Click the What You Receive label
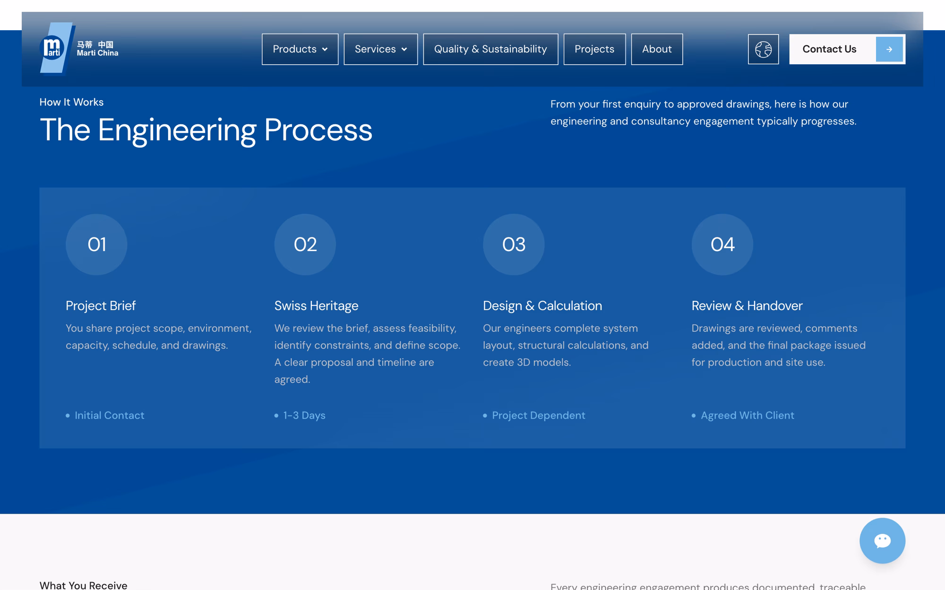This screenshot has height=590, width=945. (83, 585)
